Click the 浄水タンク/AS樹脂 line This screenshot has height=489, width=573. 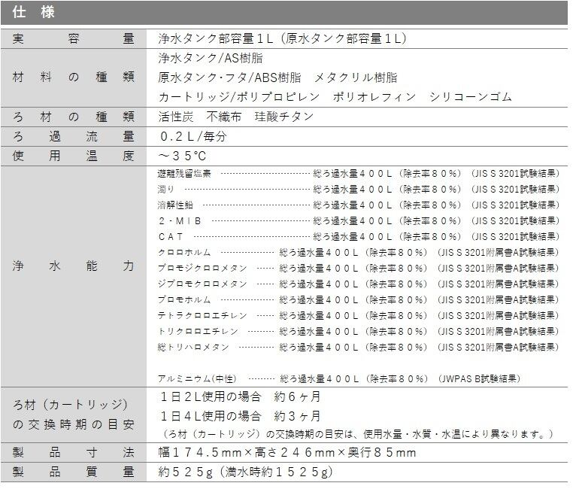tap(211, 58)
